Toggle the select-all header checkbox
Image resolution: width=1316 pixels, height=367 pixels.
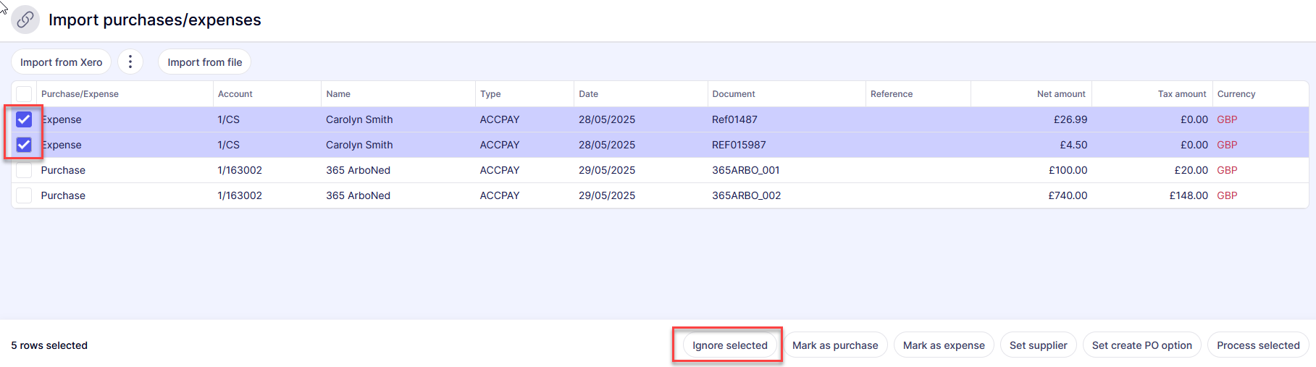point(24,94)
